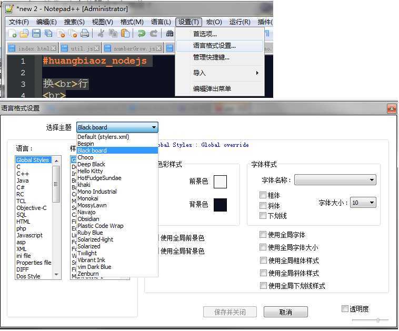Close the util.js tab with its X
This screenshot has width=399, height=331.
click(97, 48)
